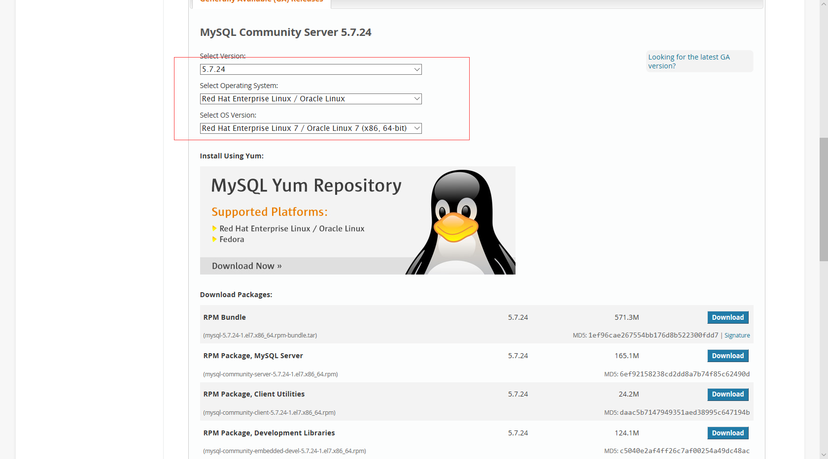Open the Select Version dropdown showing 5.7.24
The image size is (828, 459).
[310, 69]
